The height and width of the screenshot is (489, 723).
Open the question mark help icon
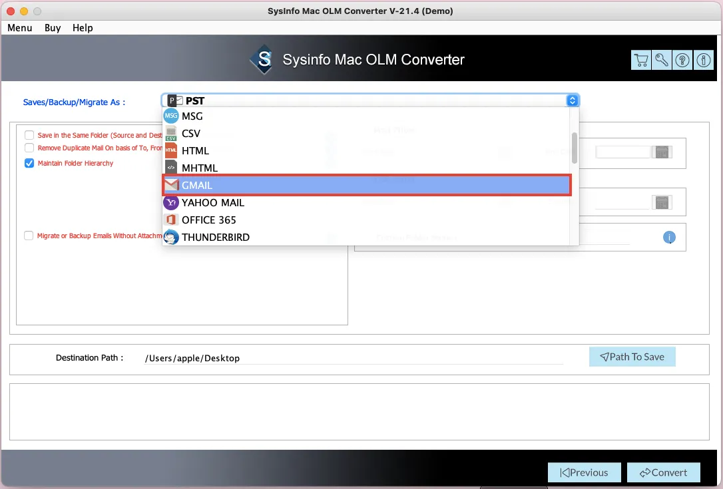click(682, 60)
